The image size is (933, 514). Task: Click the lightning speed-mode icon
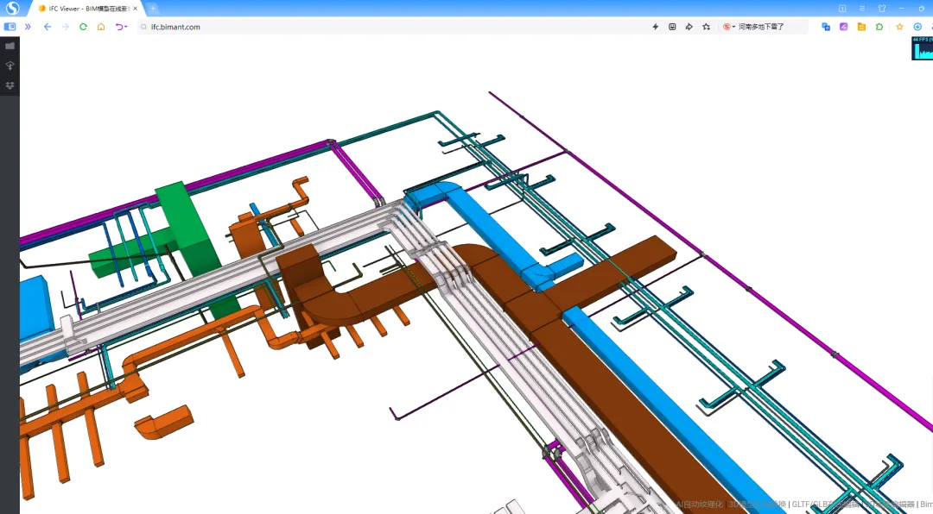655,27
